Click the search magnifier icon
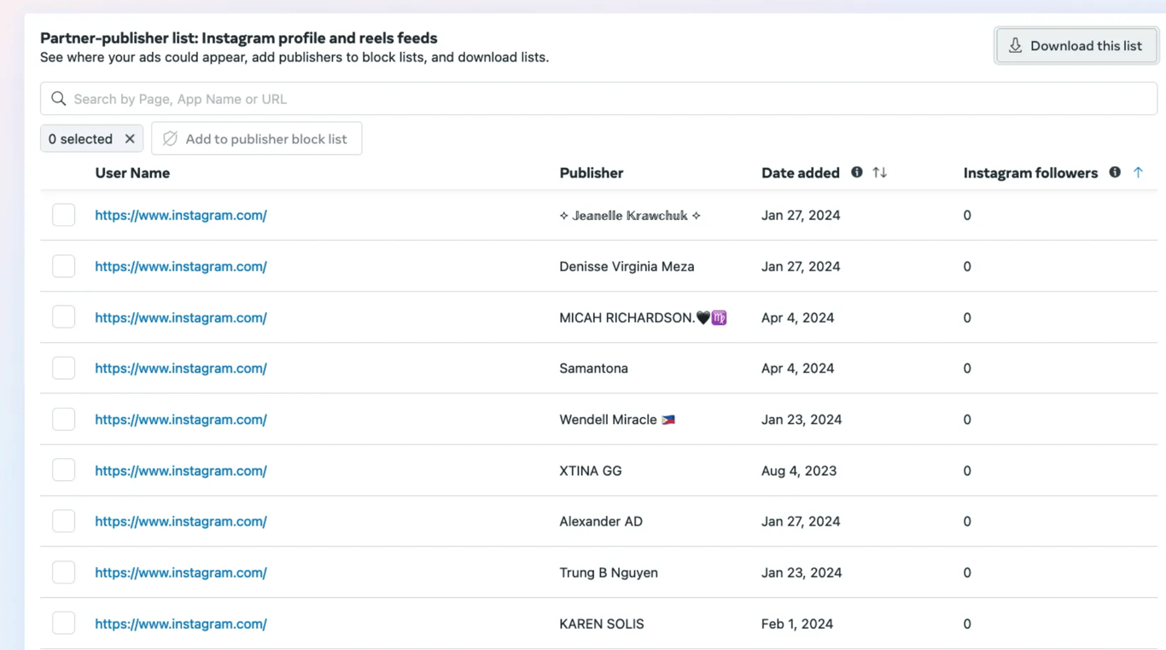Screen dimensions: 1166x650 point(57,98)
